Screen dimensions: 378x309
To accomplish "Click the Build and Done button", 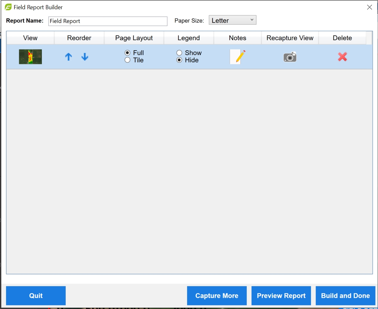I will (x=345, y=296).
